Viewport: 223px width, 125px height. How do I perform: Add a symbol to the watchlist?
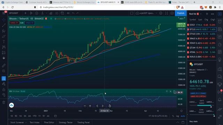(207, 14)
